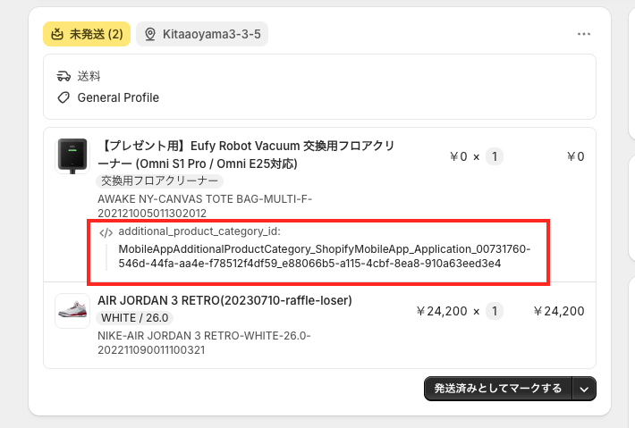This screenshot has width=635, height=428.
Task: Expand the dropdown arrow beside 発送済みとしてマークする
Action: click(x=585, y=388)
